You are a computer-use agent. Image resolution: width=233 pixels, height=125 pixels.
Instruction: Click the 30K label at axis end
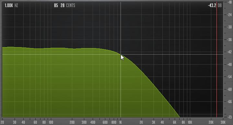pos(223,122)
